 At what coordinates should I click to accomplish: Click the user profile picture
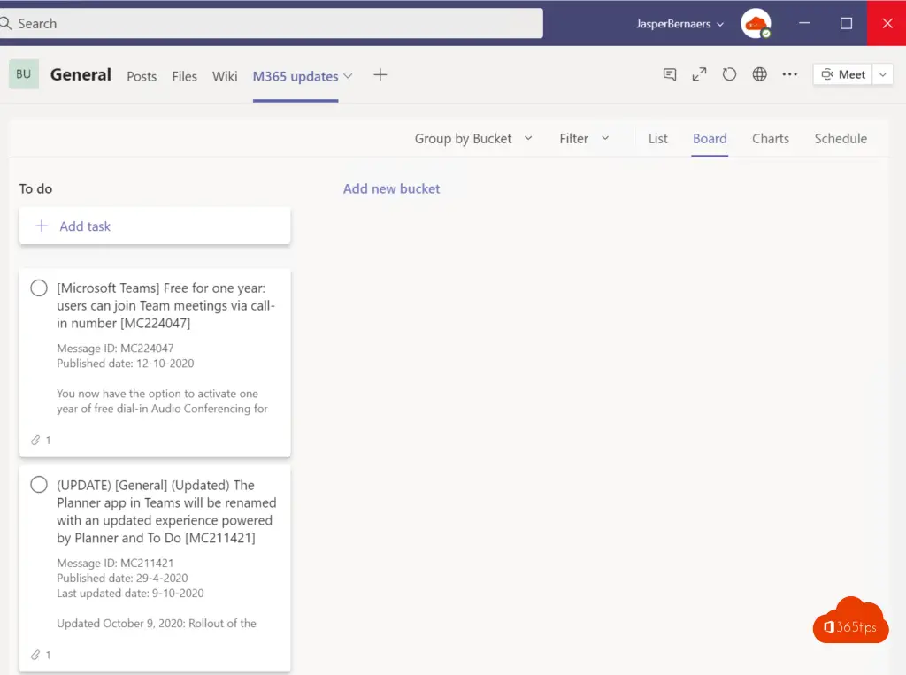(756, 24)
